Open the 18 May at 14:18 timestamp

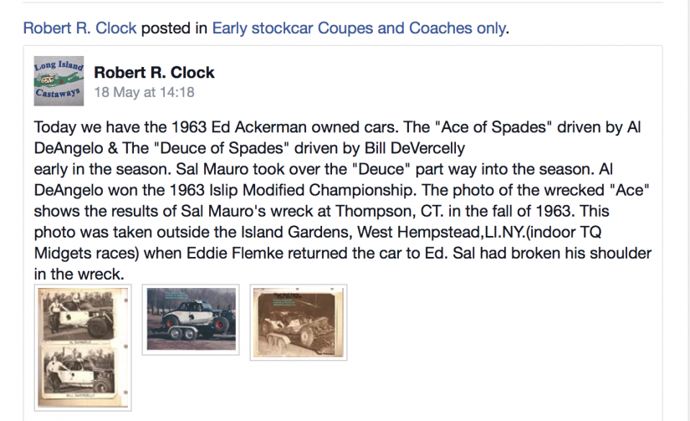click(144, 92)
